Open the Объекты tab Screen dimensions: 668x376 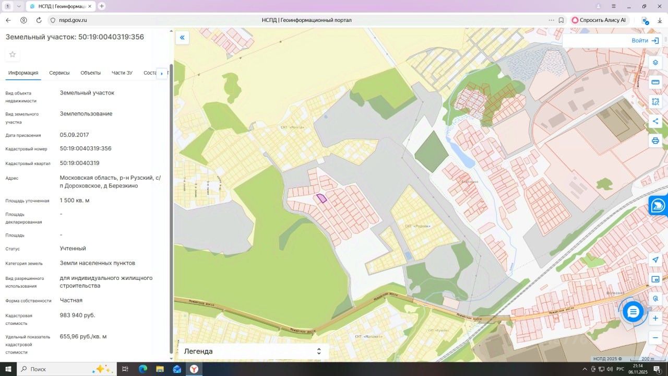coord(91,73)
